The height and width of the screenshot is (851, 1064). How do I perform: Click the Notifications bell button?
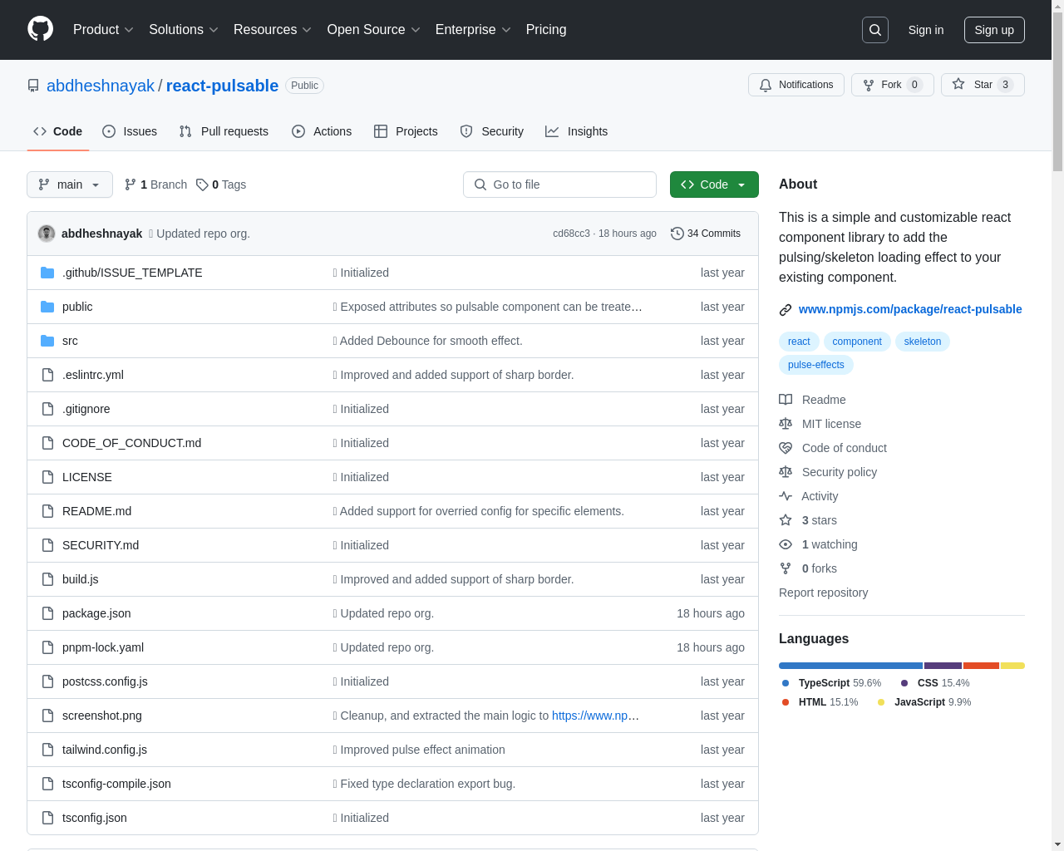click(796, 85)
